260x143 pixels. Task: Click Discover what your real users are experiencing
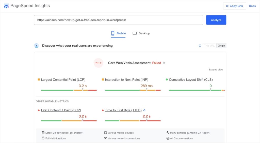coord(77,46)
